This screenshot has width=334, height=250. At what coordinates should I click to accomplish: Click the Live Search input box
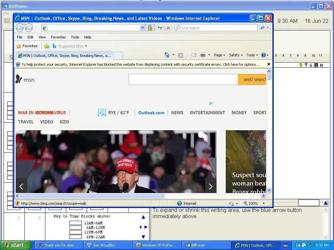click(216, 28)
